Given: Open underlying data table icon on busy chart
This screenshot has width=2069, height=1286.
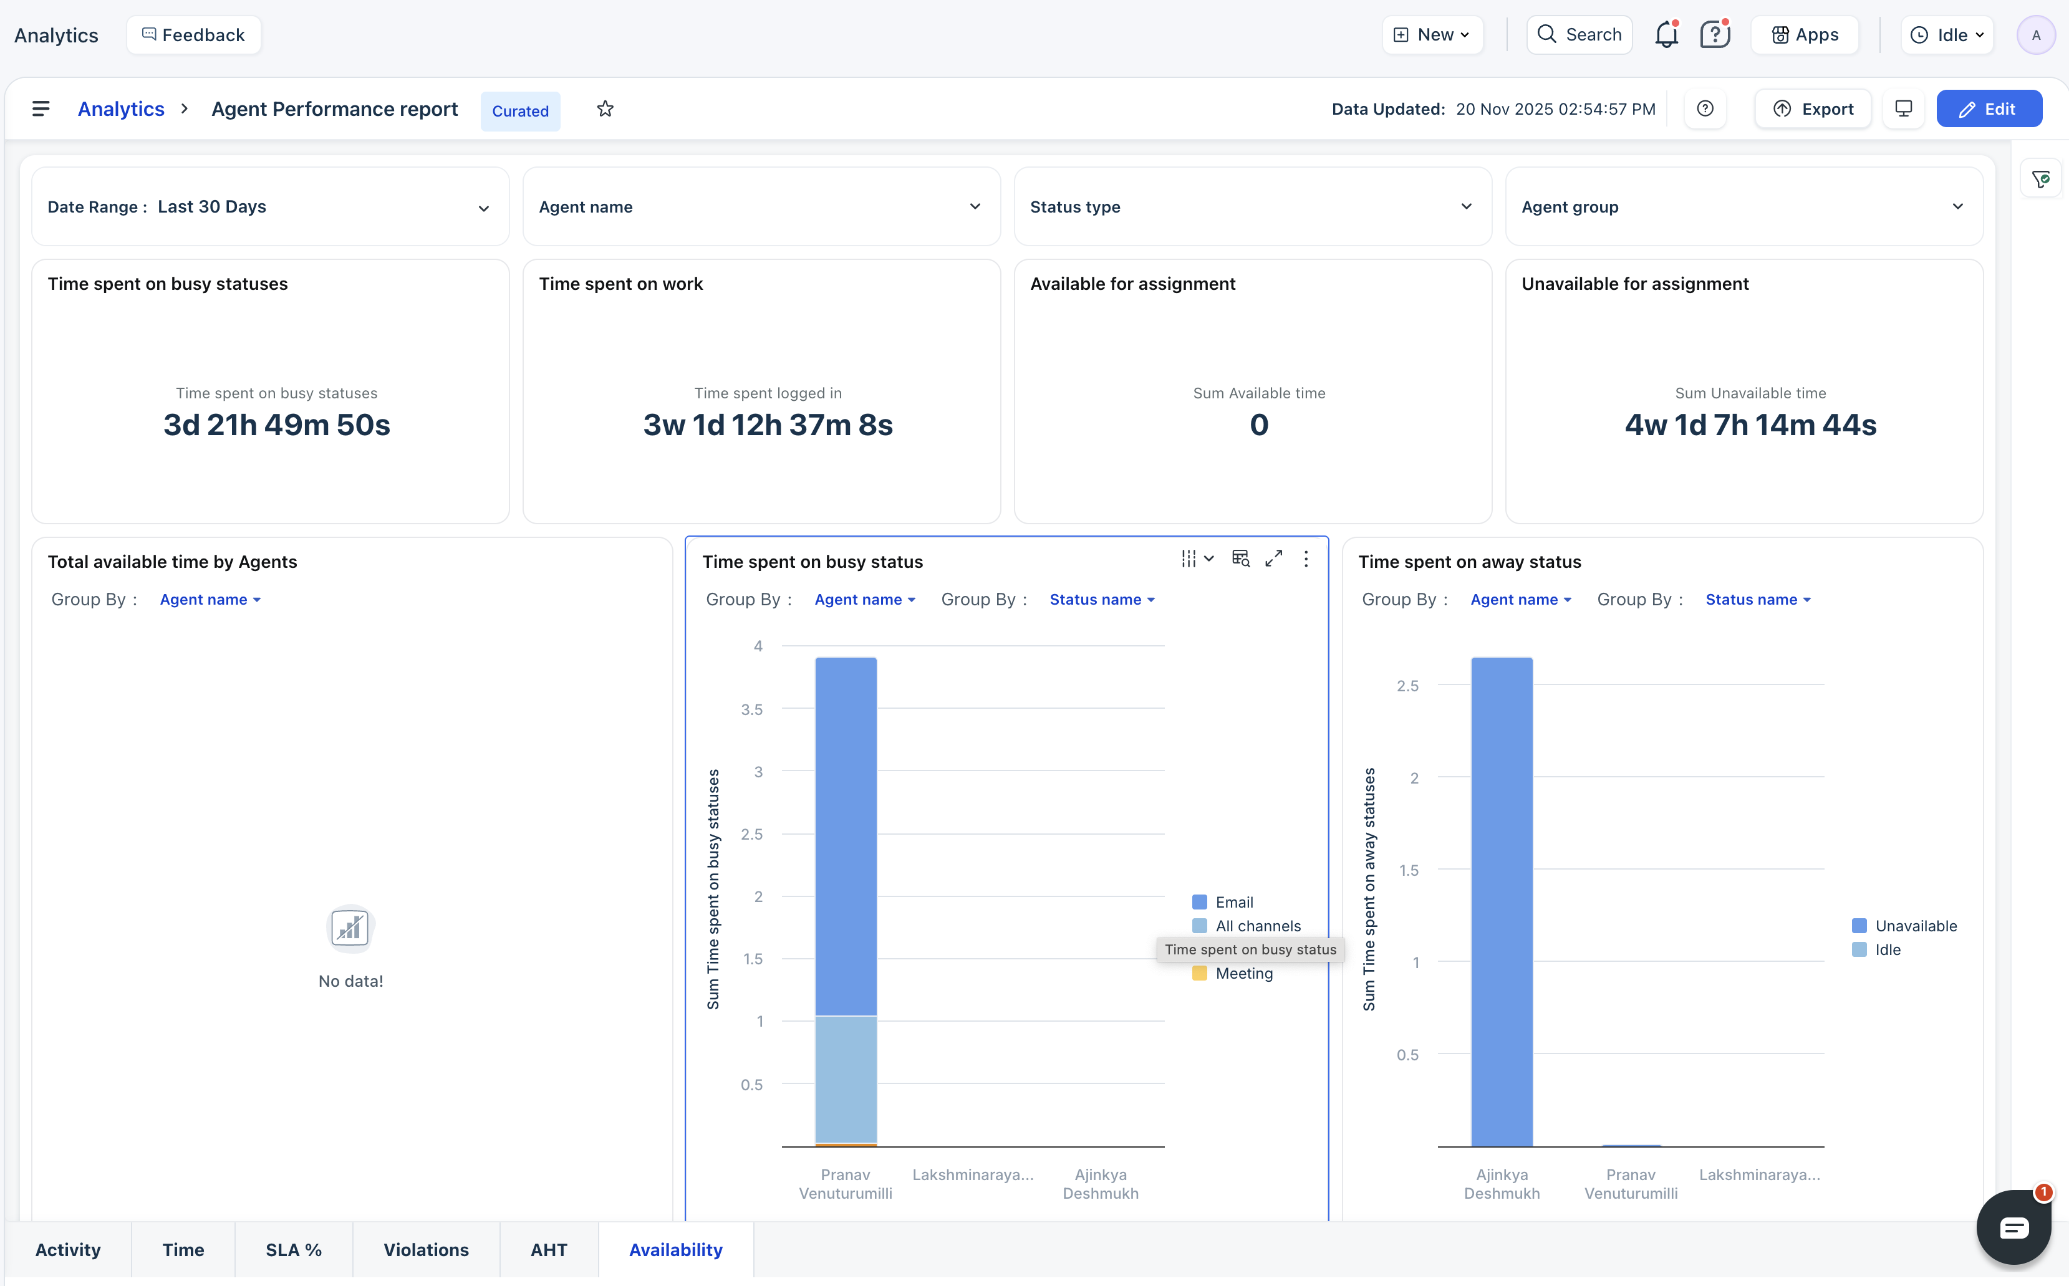Looking at the screenshot, I should click(1240, 559).
